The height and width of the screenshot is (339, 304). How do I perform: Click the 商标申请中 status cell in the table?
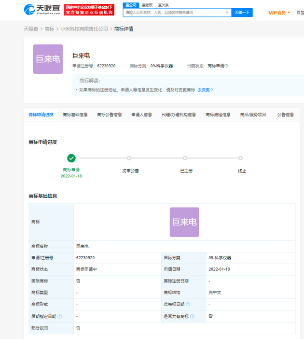[x=117, y=269]
